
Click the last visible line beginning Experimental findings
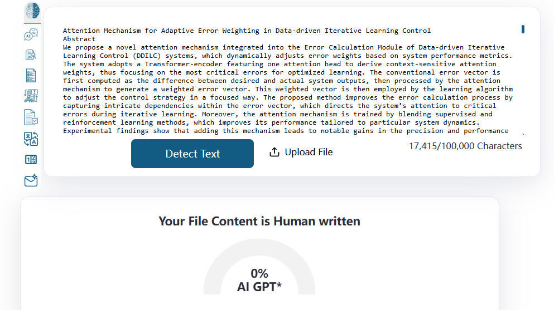286,131
